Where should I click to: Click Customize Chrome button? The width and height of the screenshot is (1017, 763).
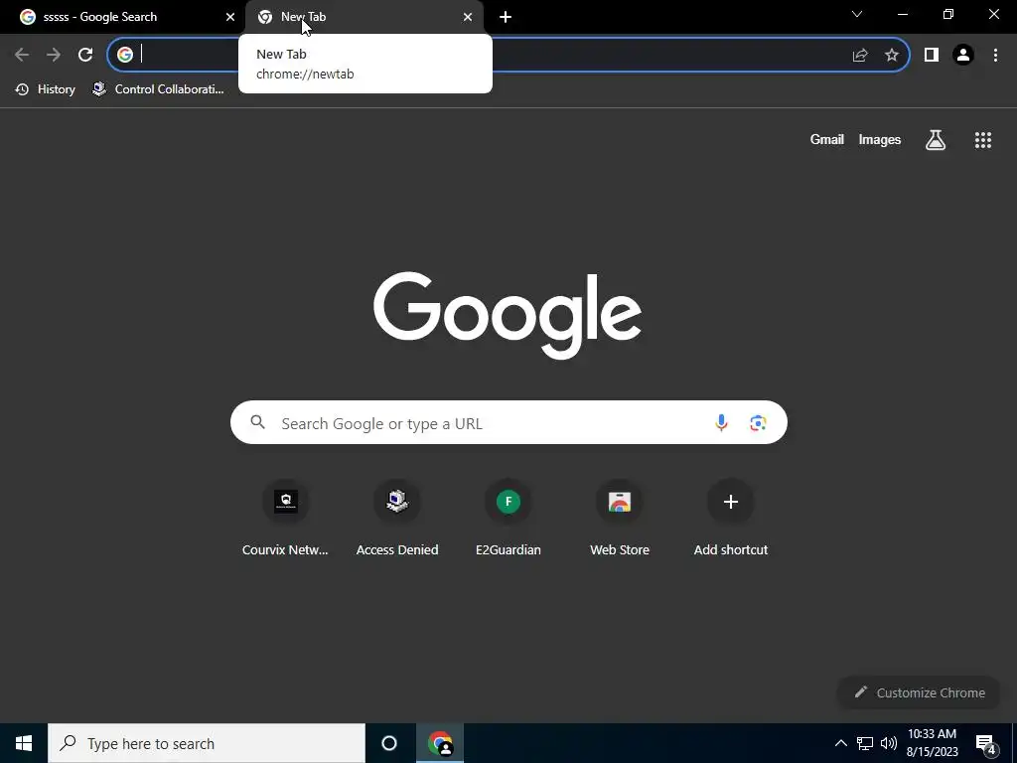[x=919, y=692]
